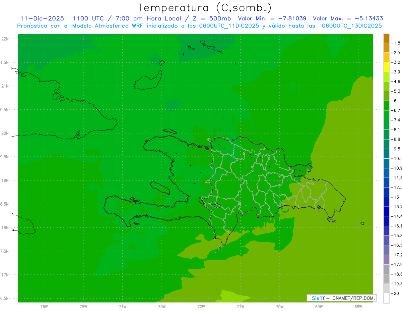
Task: Click the '-6' colorbar value
Action: (394, 101)
